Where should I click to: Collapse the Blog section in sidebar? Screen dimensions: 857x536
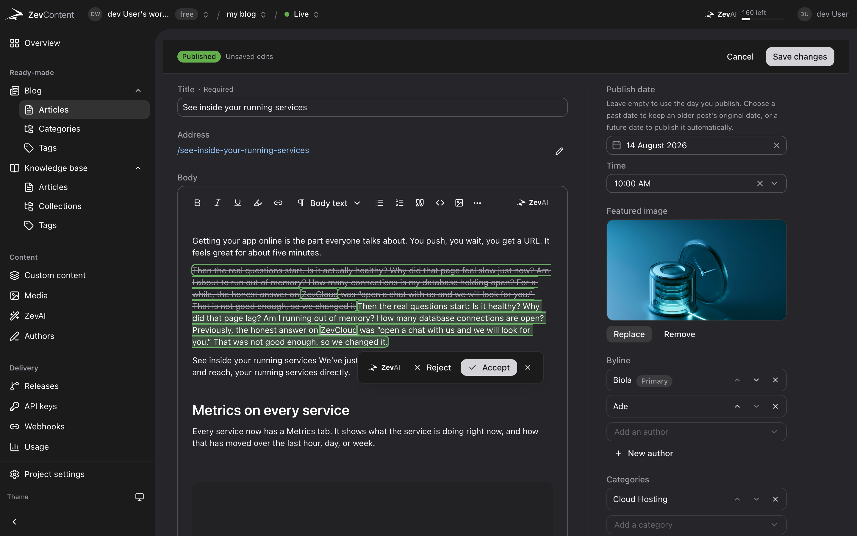tap(138, 91)
